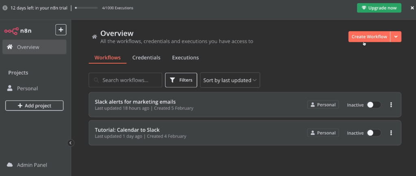Open the Sort by last updated dropdown
Viewport: 416px width, 176px height.
pyautogui.click(x=230, y=80)
